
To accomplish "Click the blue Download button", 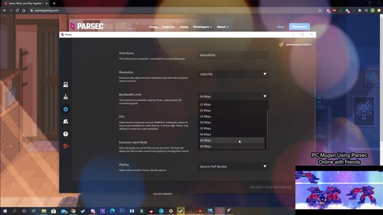I will (x=299, y=26).
